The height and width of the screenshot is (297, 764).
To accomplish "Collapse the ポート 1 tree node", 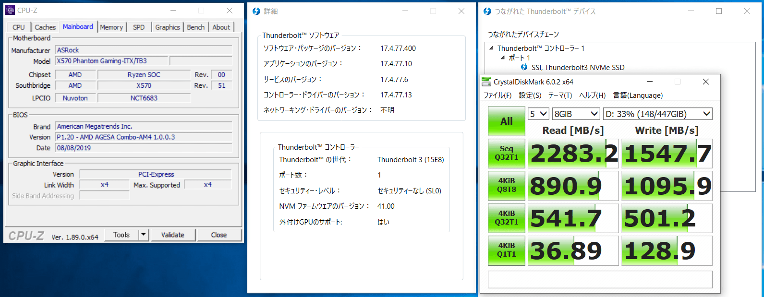I will [x=503, y=58].
